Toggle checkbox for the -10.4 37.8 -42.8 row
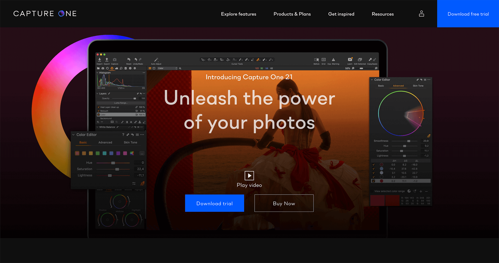The image size is (499, 263). point(374,169)
